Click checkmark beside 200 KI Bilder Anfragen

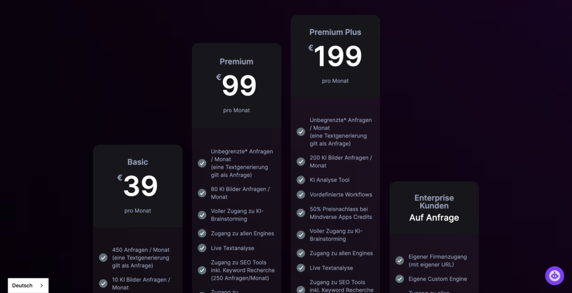pyautogui.click(x=301, y=162)
